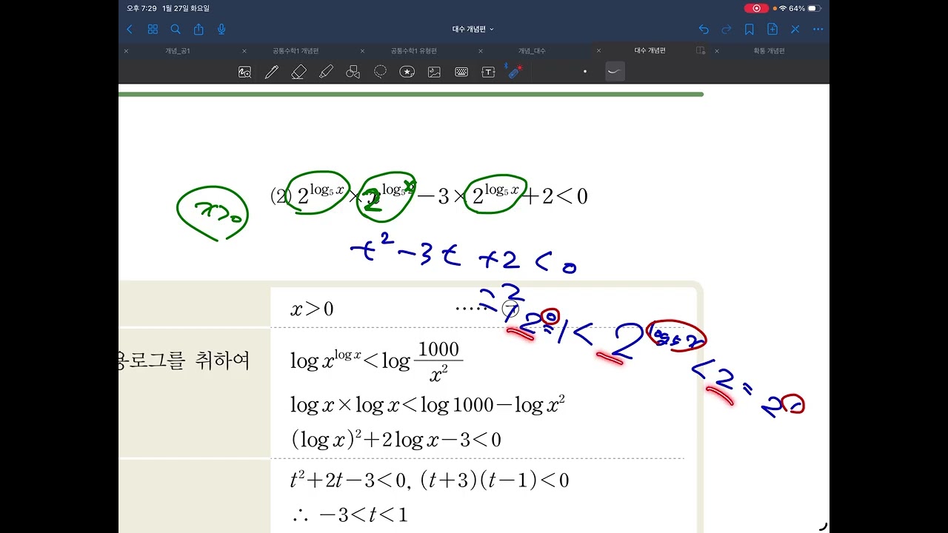The height and width of the screenshot is (533, 948).
Task: Open the search magnifier
Action: pos(176,30)
